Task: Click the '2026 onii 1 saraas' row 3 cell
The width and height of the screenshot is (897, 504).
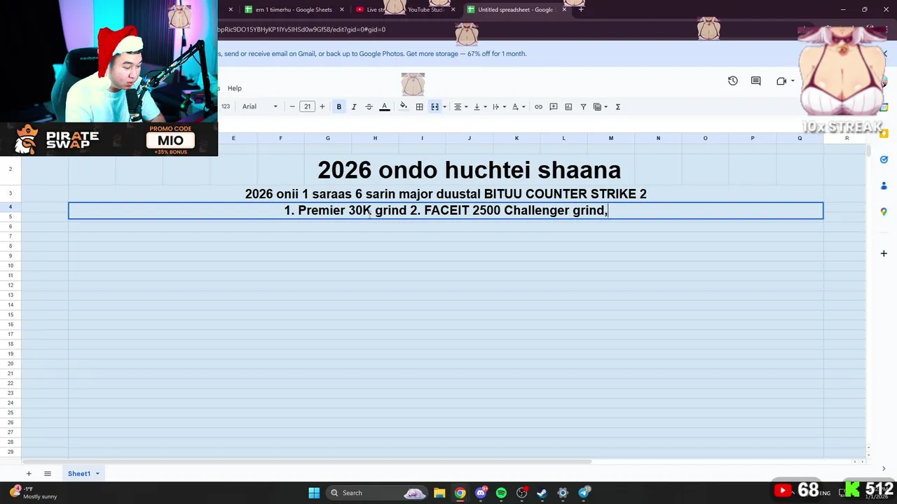Action: [x=446, y=194]
